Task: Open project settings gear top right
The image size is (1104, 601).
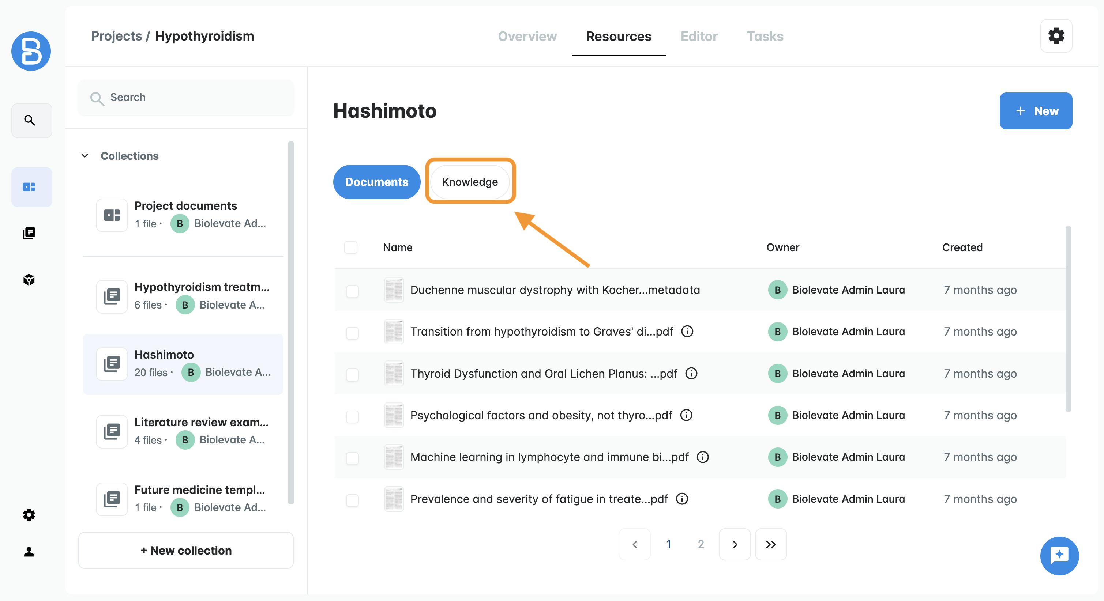Action: pos(1056,36)
